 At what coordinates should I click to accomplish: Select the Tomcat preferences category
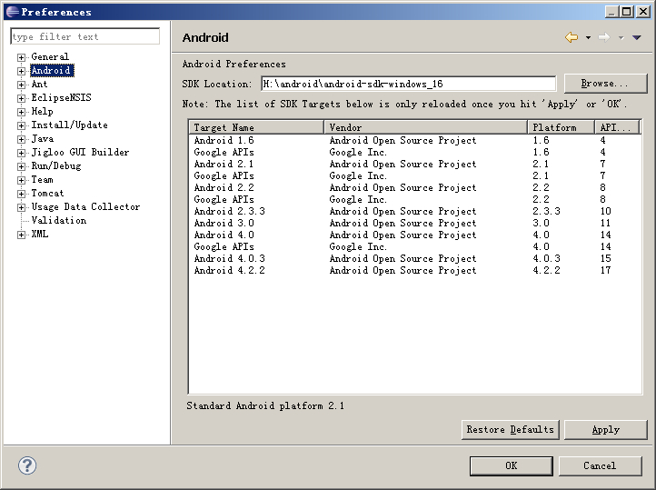point(47,193)
